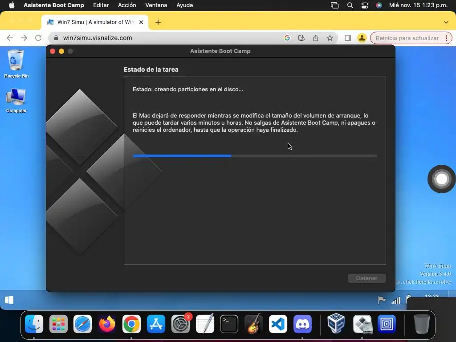Open the blue screen-capture app in Dock
Screen dimensions: 456x342
coord(387,324)
